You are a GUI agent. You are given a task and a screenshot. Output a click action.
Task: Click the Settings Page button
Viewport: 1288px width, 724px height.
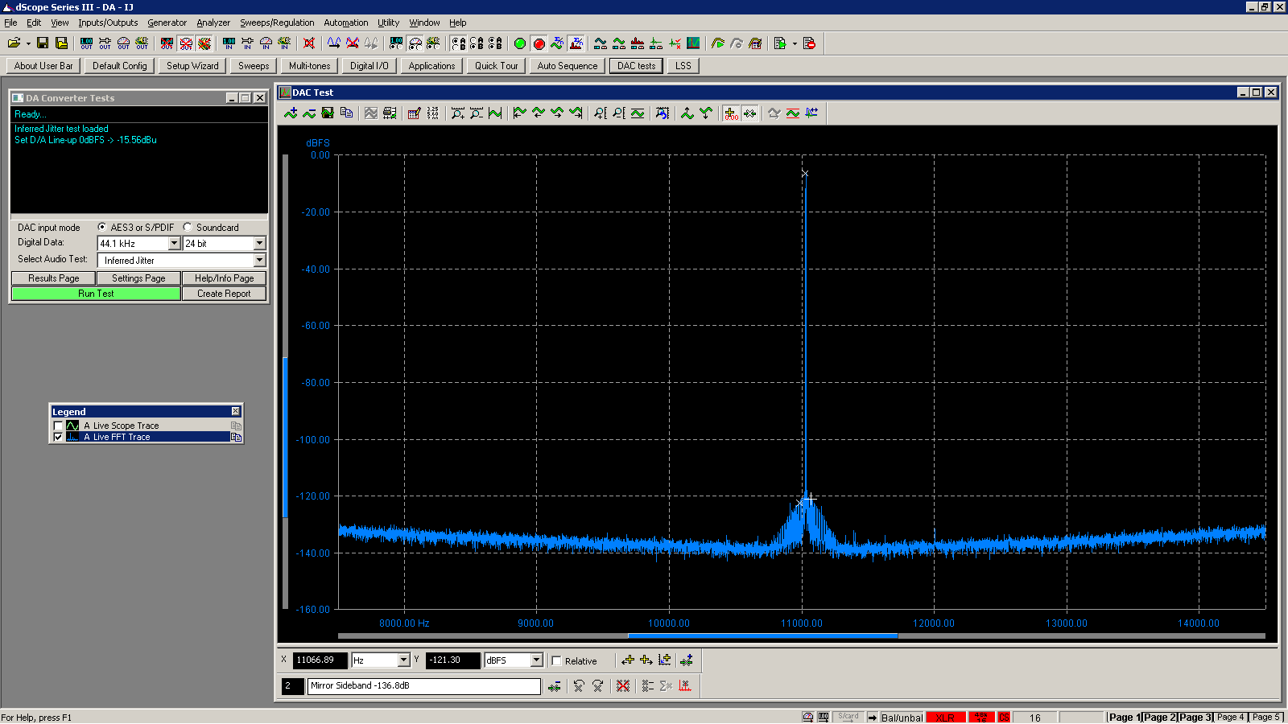click(138, 278)
